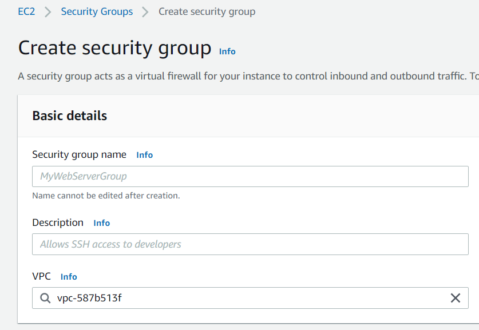Focus the Security group name input field
This screenshot has height=330, width=479.
(x=250, y=177)
